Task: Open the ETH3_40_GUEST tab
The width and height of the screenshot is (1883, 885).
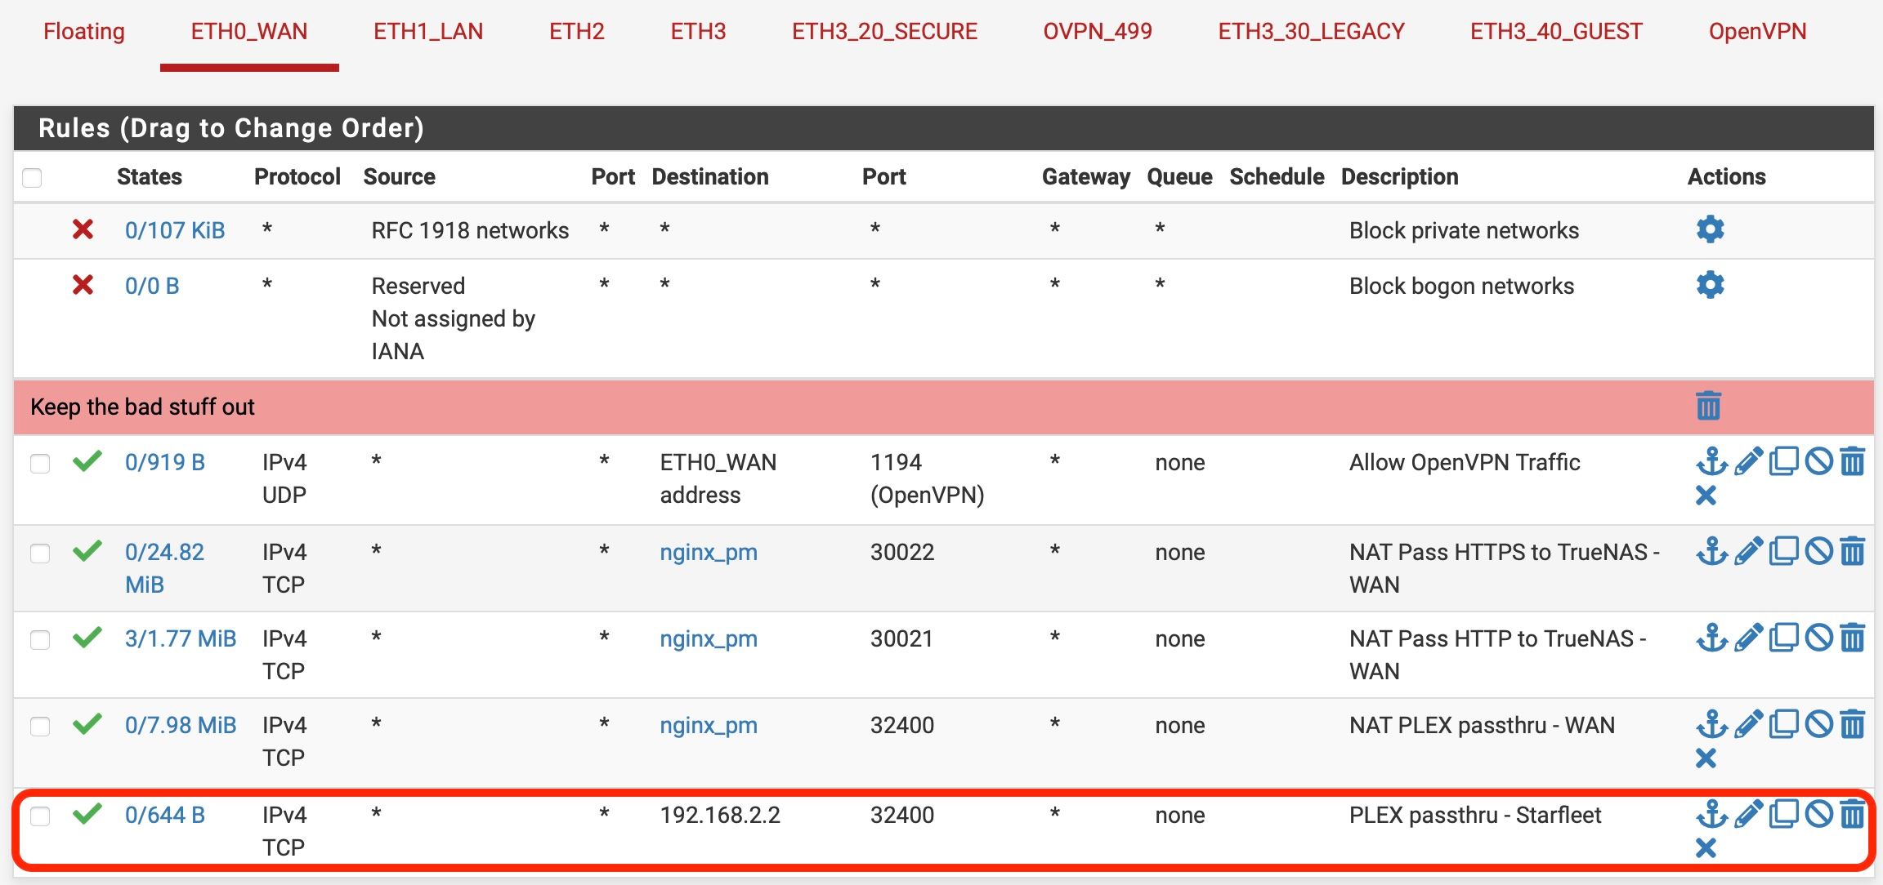Action: click(x=1556, y=32)
